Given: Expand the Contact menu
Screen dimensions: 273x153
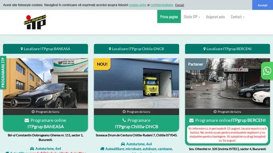Looking at the screenshot, I should 237,17.
